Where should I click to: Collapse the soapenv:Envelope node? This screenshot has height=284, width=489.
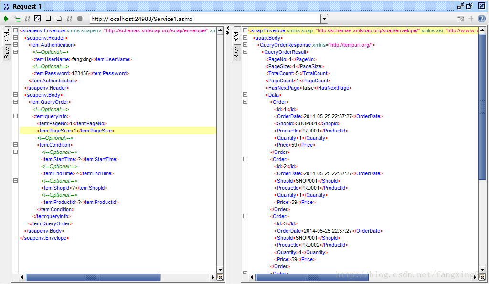pyautogui.click(x=15, y=30)
